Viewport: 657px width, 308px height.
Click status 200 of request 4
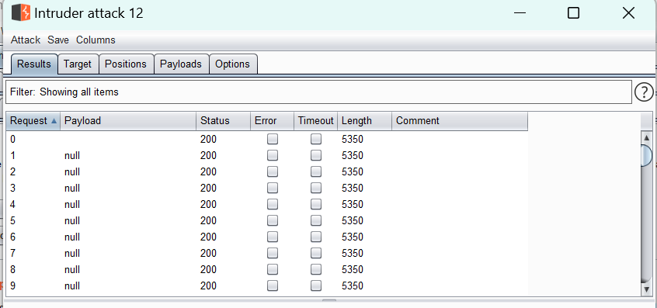[x=208, y=205]
